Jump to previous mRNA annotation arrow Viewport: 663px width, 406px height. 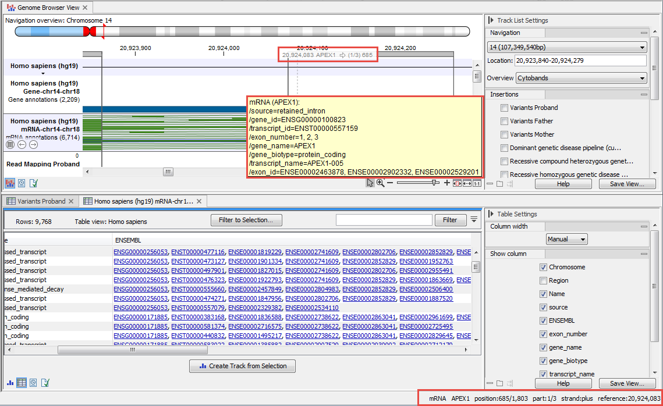click(22, 144)
